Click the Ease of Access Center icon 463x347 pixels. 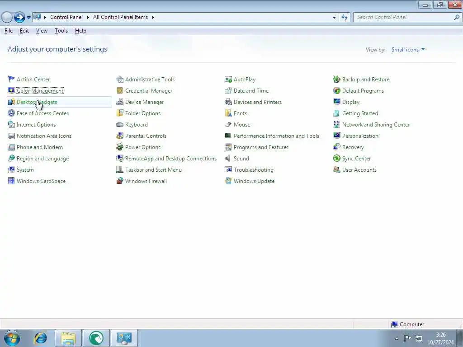tap(11, 113)
